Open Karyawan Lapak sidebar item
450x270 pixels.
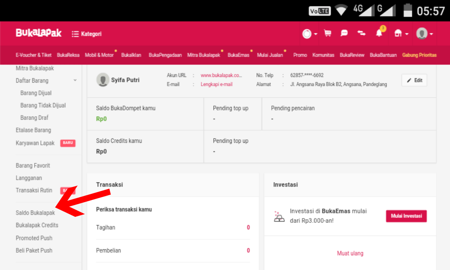click(x=35, y=143)
